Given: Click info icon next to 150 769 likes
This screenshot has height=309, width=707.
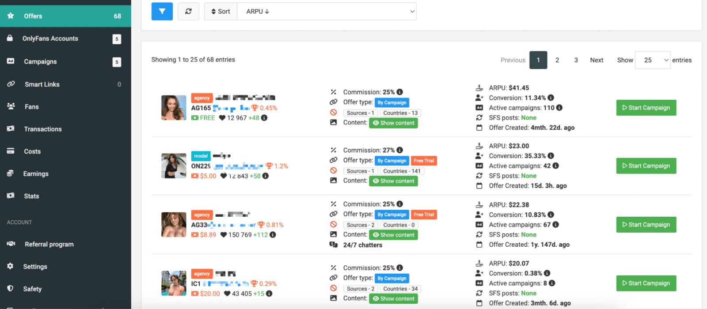Looking at the screenshot, I should pyautogui.click(x=273, y=235).
